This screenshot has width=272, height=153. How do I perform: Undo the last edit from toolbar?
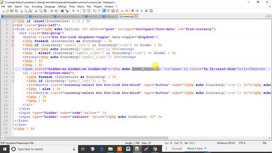coord(51,11)
